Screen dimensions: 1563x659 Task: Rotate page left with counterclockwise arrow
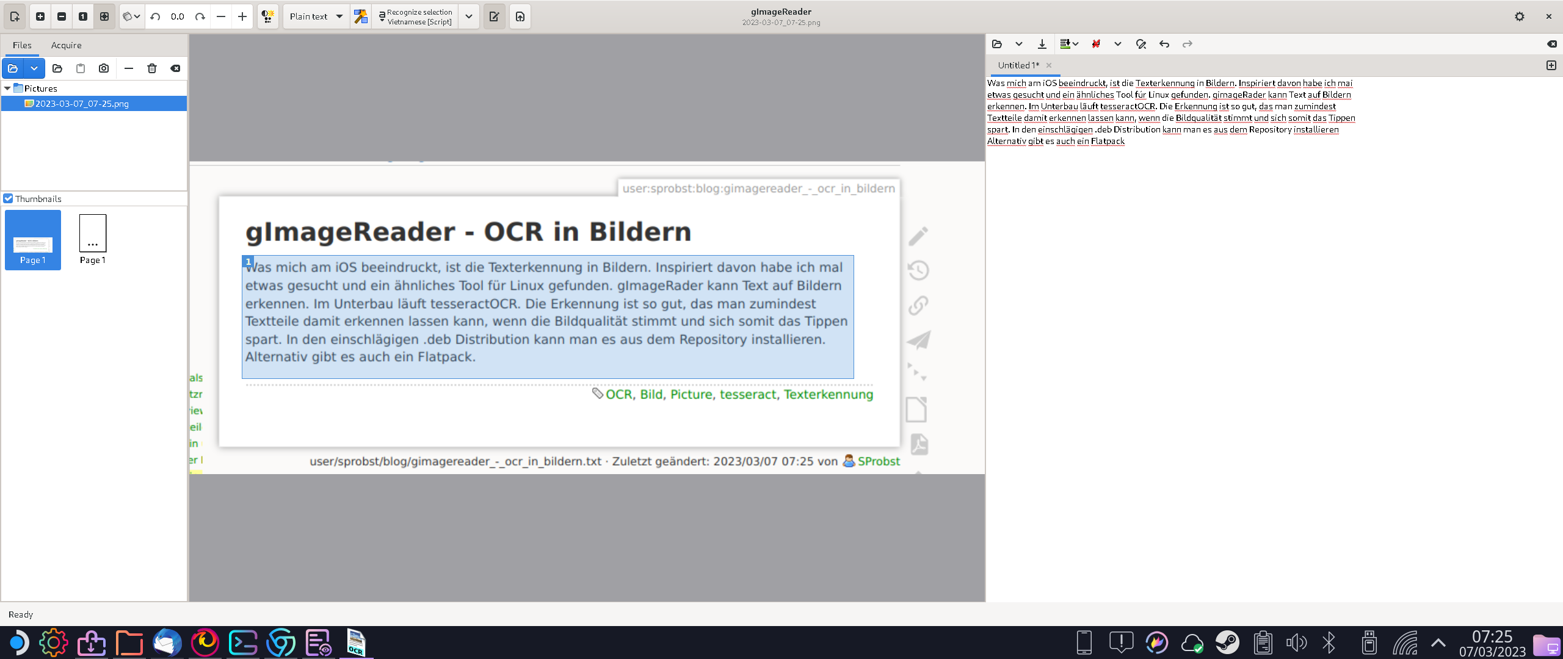[x=155, y=16]
